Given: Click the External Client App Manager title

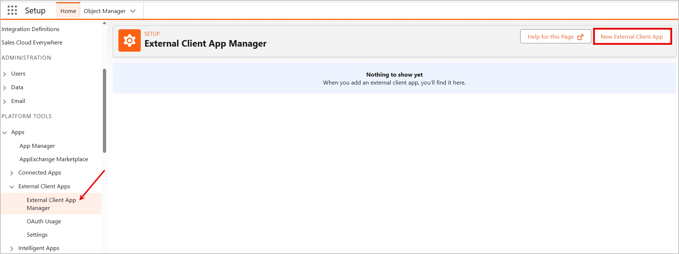Looking at the screenshot, I should click(x=205, y=44).
